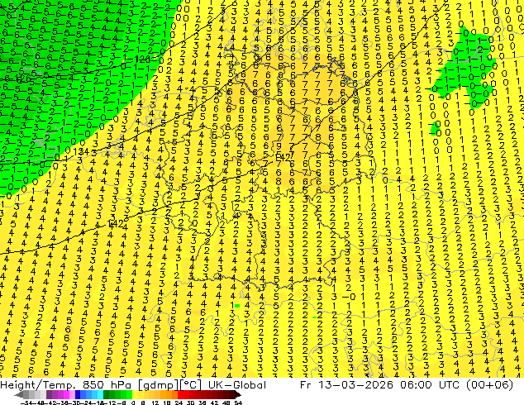Click the date "Fr 13-03-2026"
The width and height of the screenshot is (524, 405).
[x=346, y=385]
